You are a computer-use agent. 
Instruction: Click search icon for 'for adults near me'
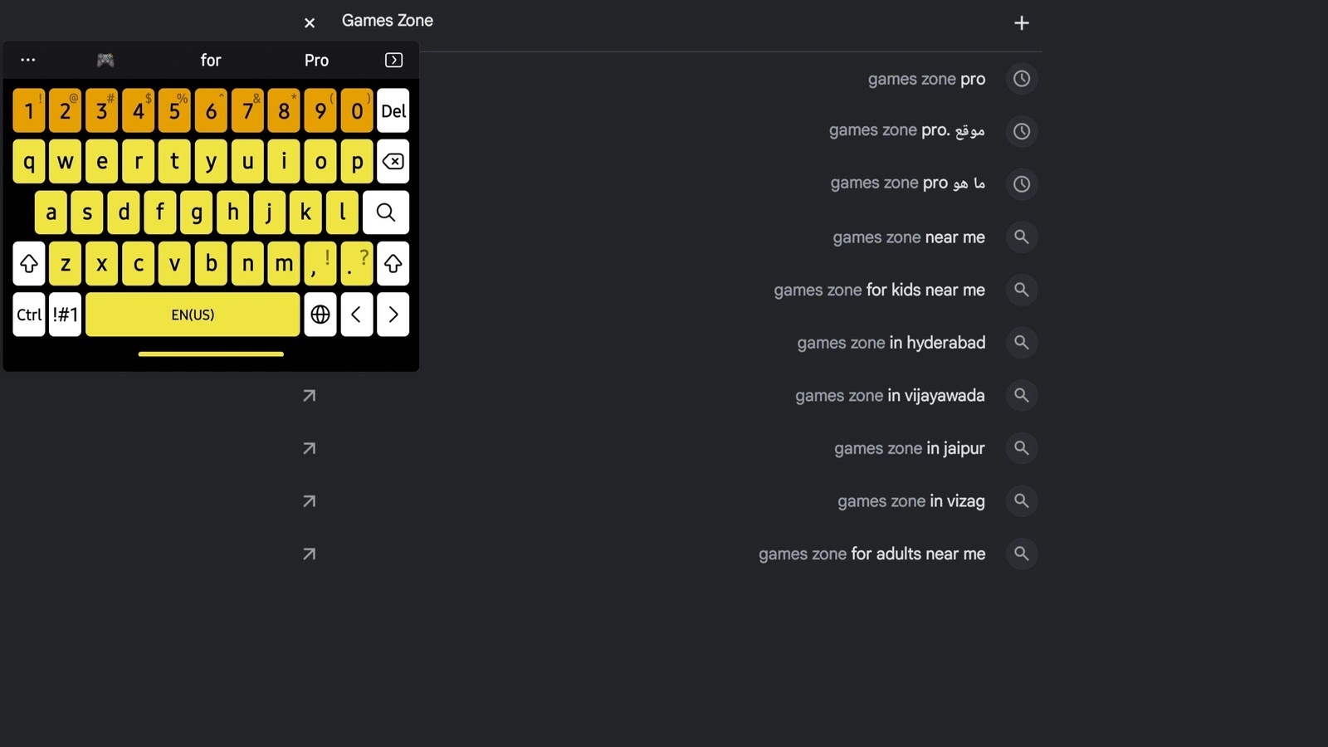pos(1022,554)
